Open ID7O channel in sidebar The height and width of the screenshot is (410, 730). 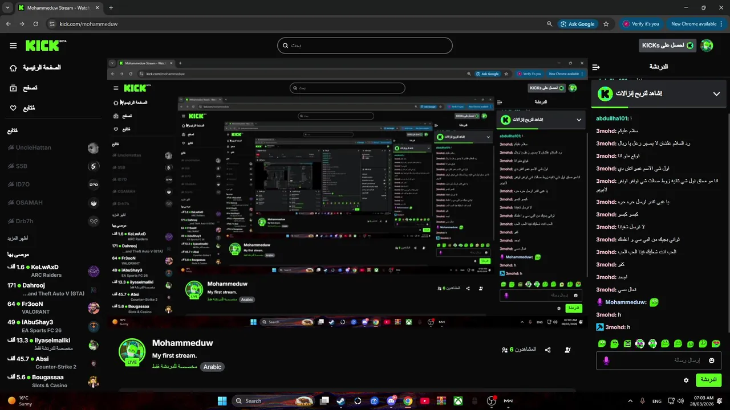[53, 184]
